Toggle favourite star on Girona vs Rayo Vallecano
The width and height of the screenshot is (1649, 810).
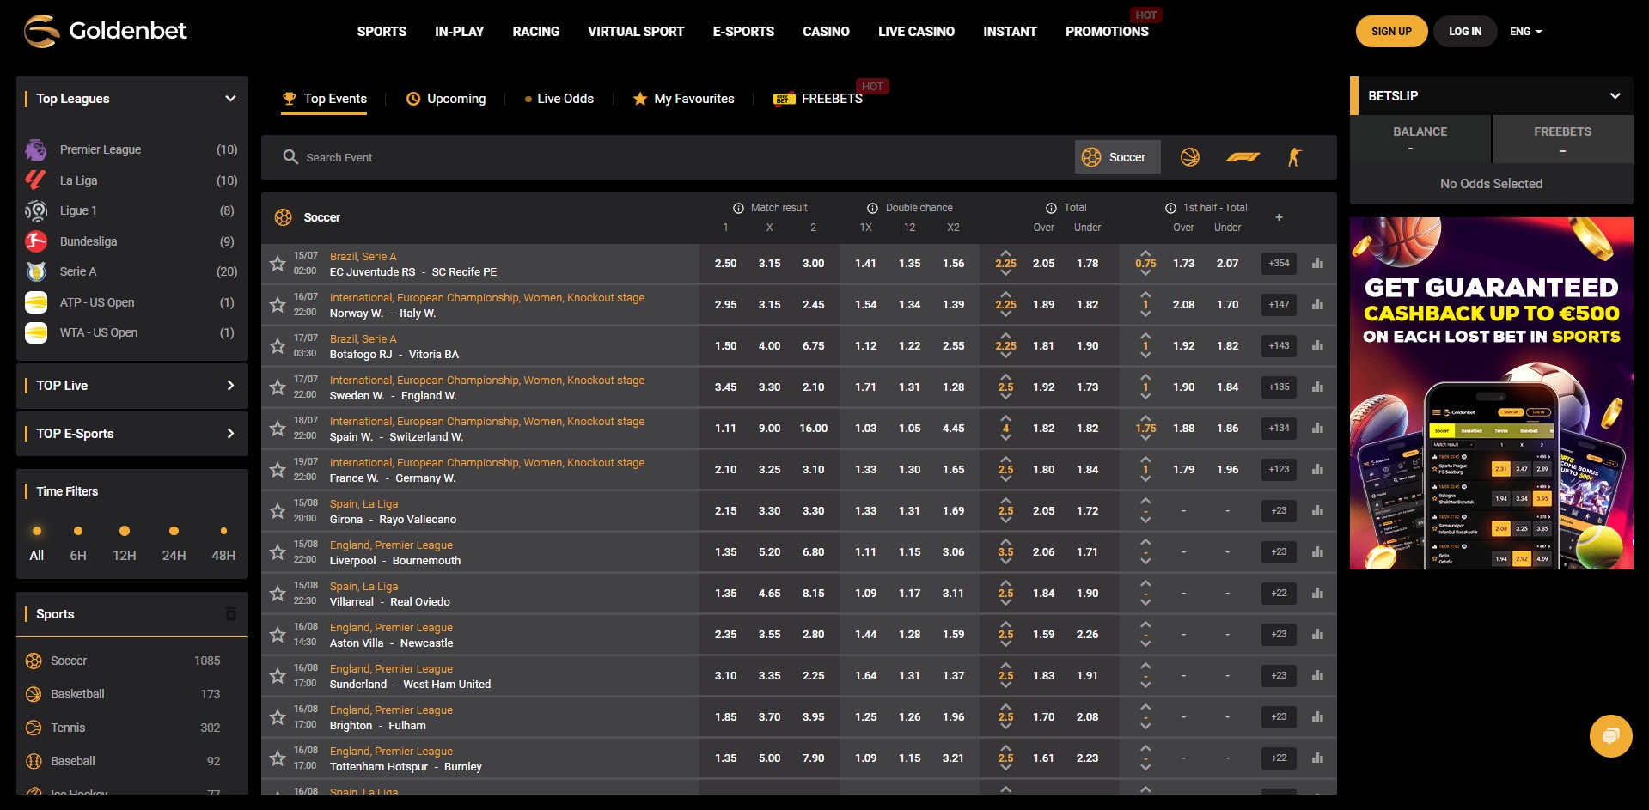click(277, 510)
